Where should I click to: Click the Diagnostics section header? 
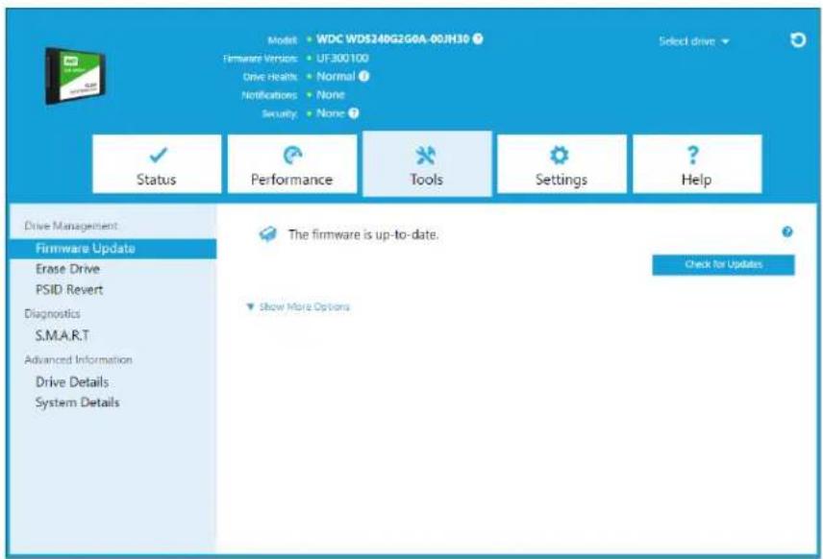click(52, 313)
